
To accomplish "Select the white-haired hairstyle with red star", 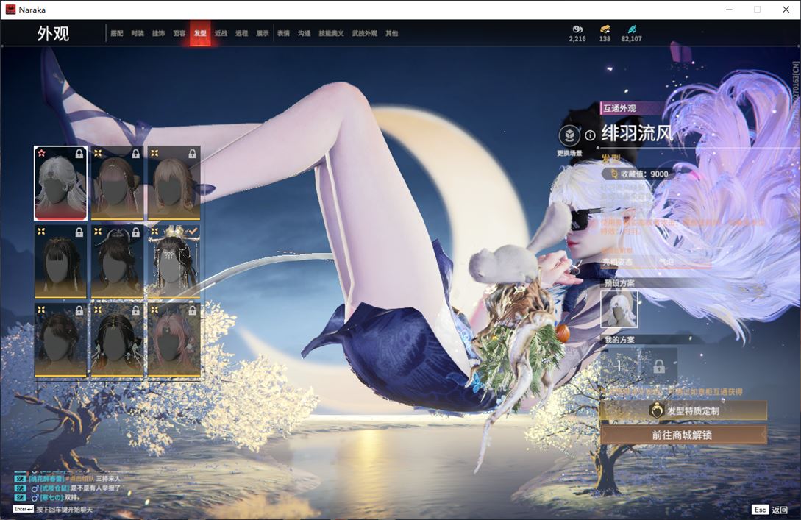I will pyautogui.click(x=60, y=182).
